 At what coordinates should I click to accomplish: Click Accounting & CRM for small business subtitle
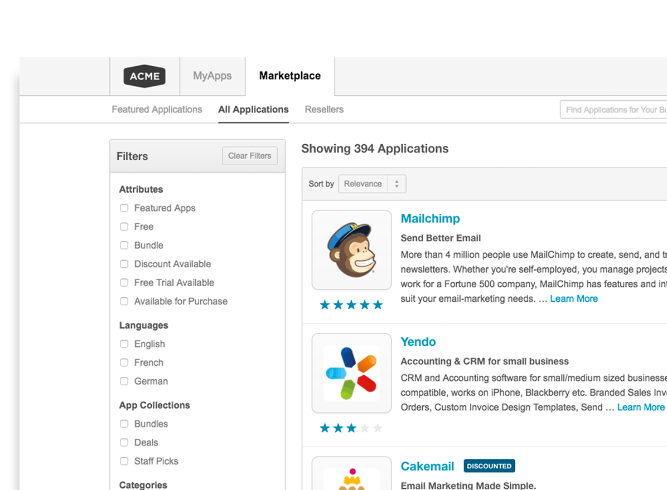(x=485, y=361)
